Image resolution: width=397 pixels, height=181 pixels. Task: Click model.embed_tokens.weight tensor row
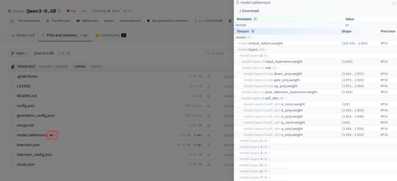[x=315, y=43]
